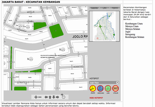Screen dimensions: 155x107
Task: Open the VTOUR 360 icon
Action: [115, 89]
